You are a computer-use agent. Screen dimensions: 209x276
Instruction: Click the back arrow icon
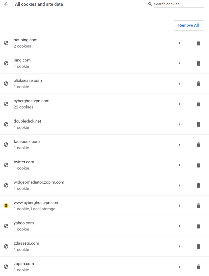[x=6, y=4]
